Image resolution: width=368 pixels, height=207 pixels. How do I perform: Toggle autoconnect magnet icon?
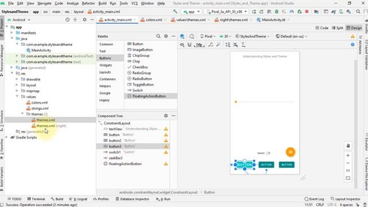pos(189,45)
